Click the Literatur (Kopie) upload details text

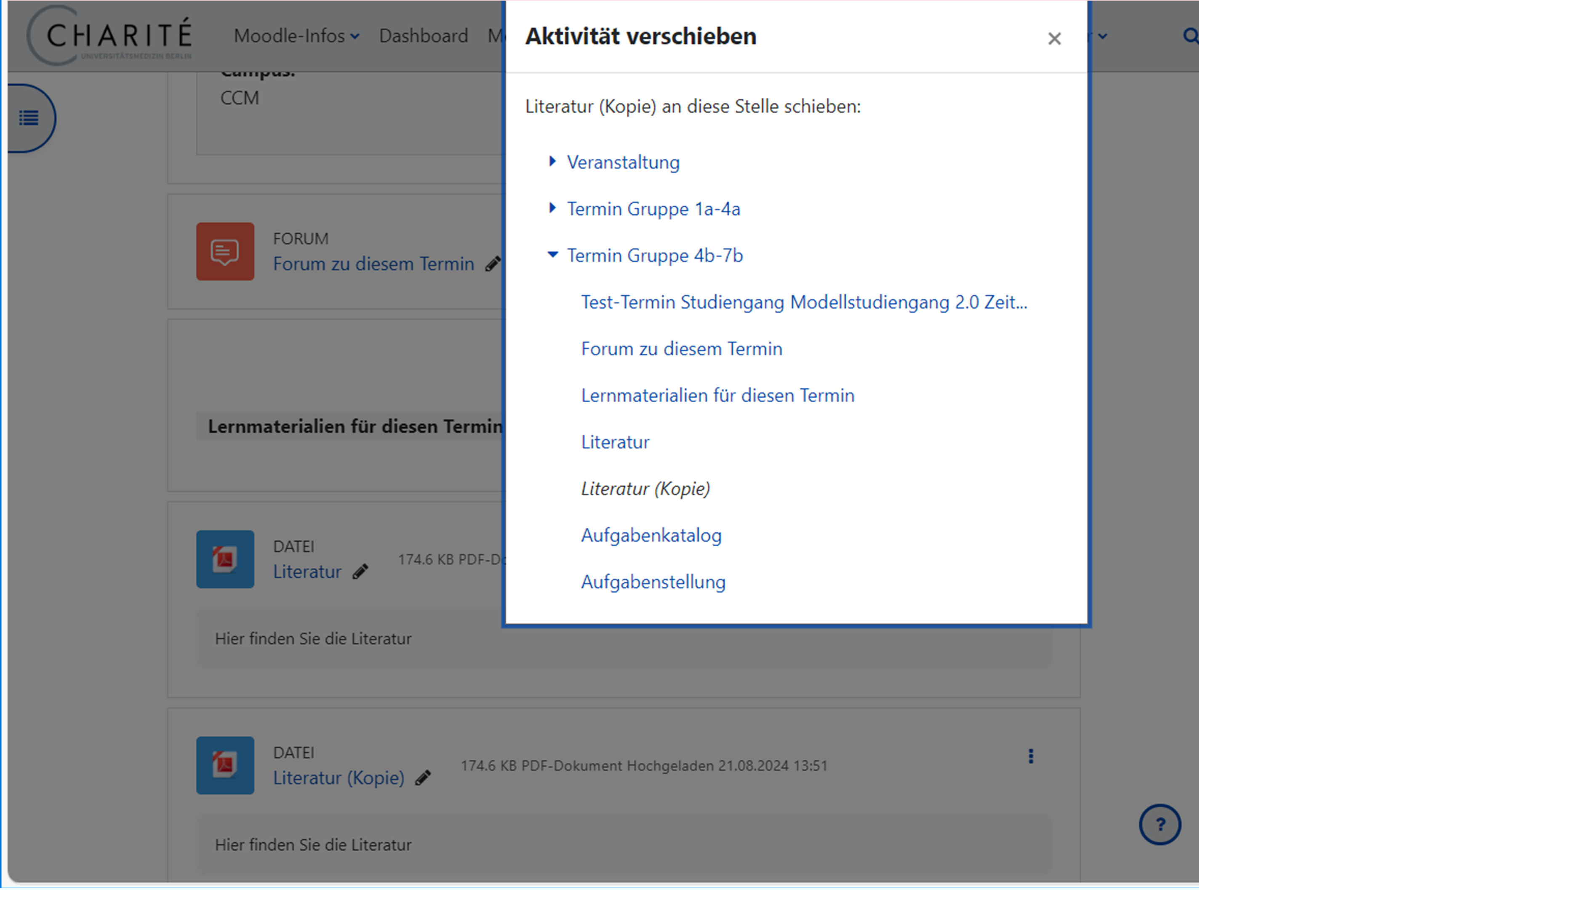[644, 766]
